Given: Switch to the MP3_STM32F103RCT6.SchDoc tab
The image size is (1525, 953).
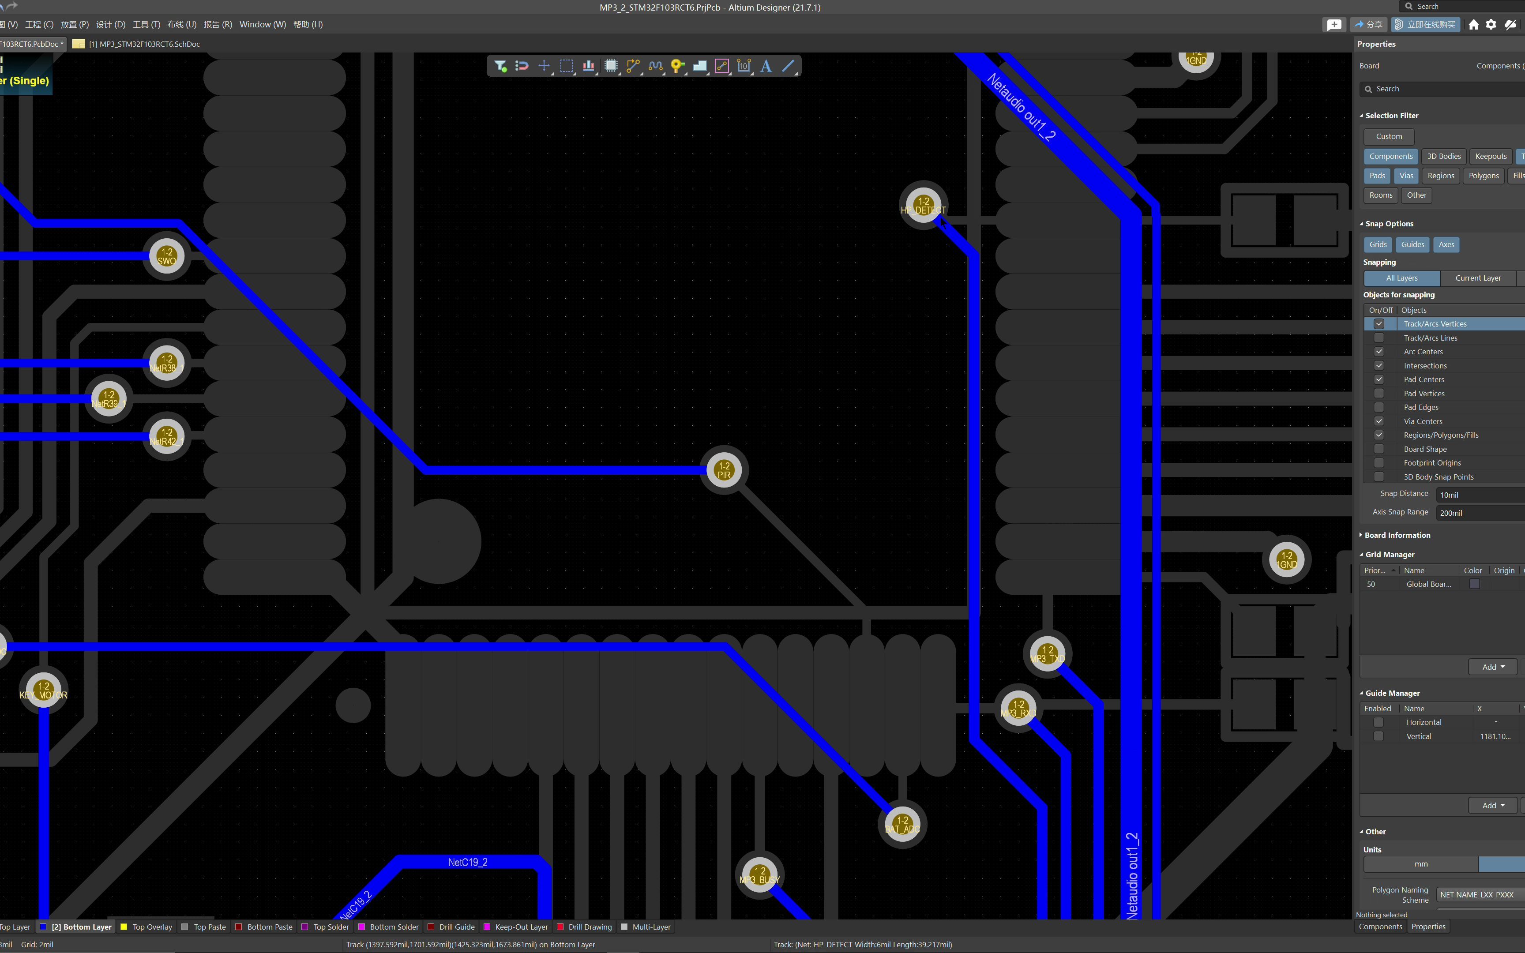Looking at the screenshot, I should 144,44.
